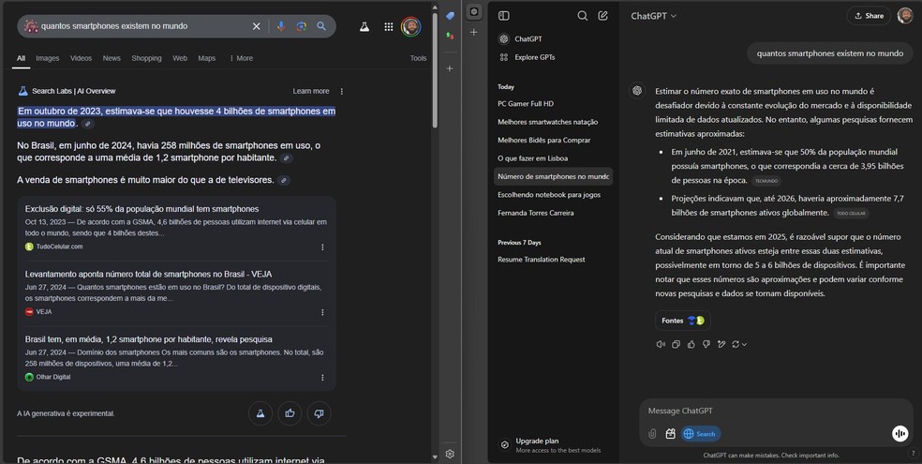The height and width of the screenshot is (464, 922).
Task: Add a new sidebar app with plus
Action: [450, 68]
